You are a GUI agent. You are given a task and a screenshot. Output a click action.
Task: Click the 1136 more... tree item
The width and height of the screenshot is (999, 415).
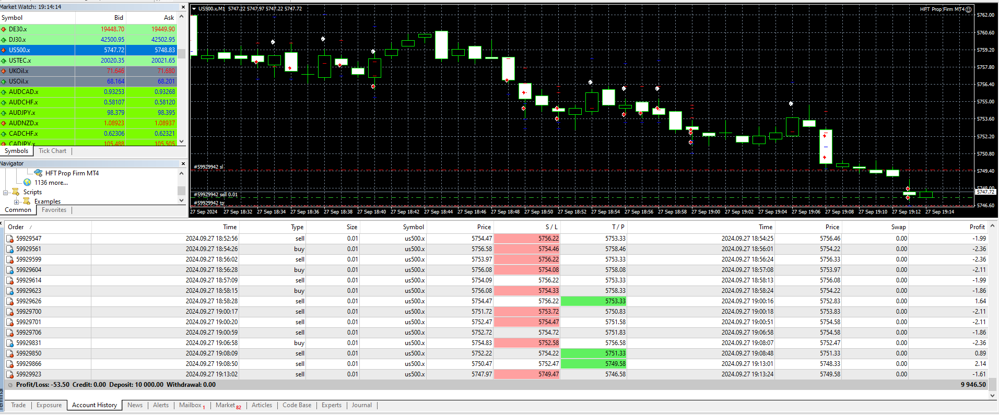tap(51, 182)
